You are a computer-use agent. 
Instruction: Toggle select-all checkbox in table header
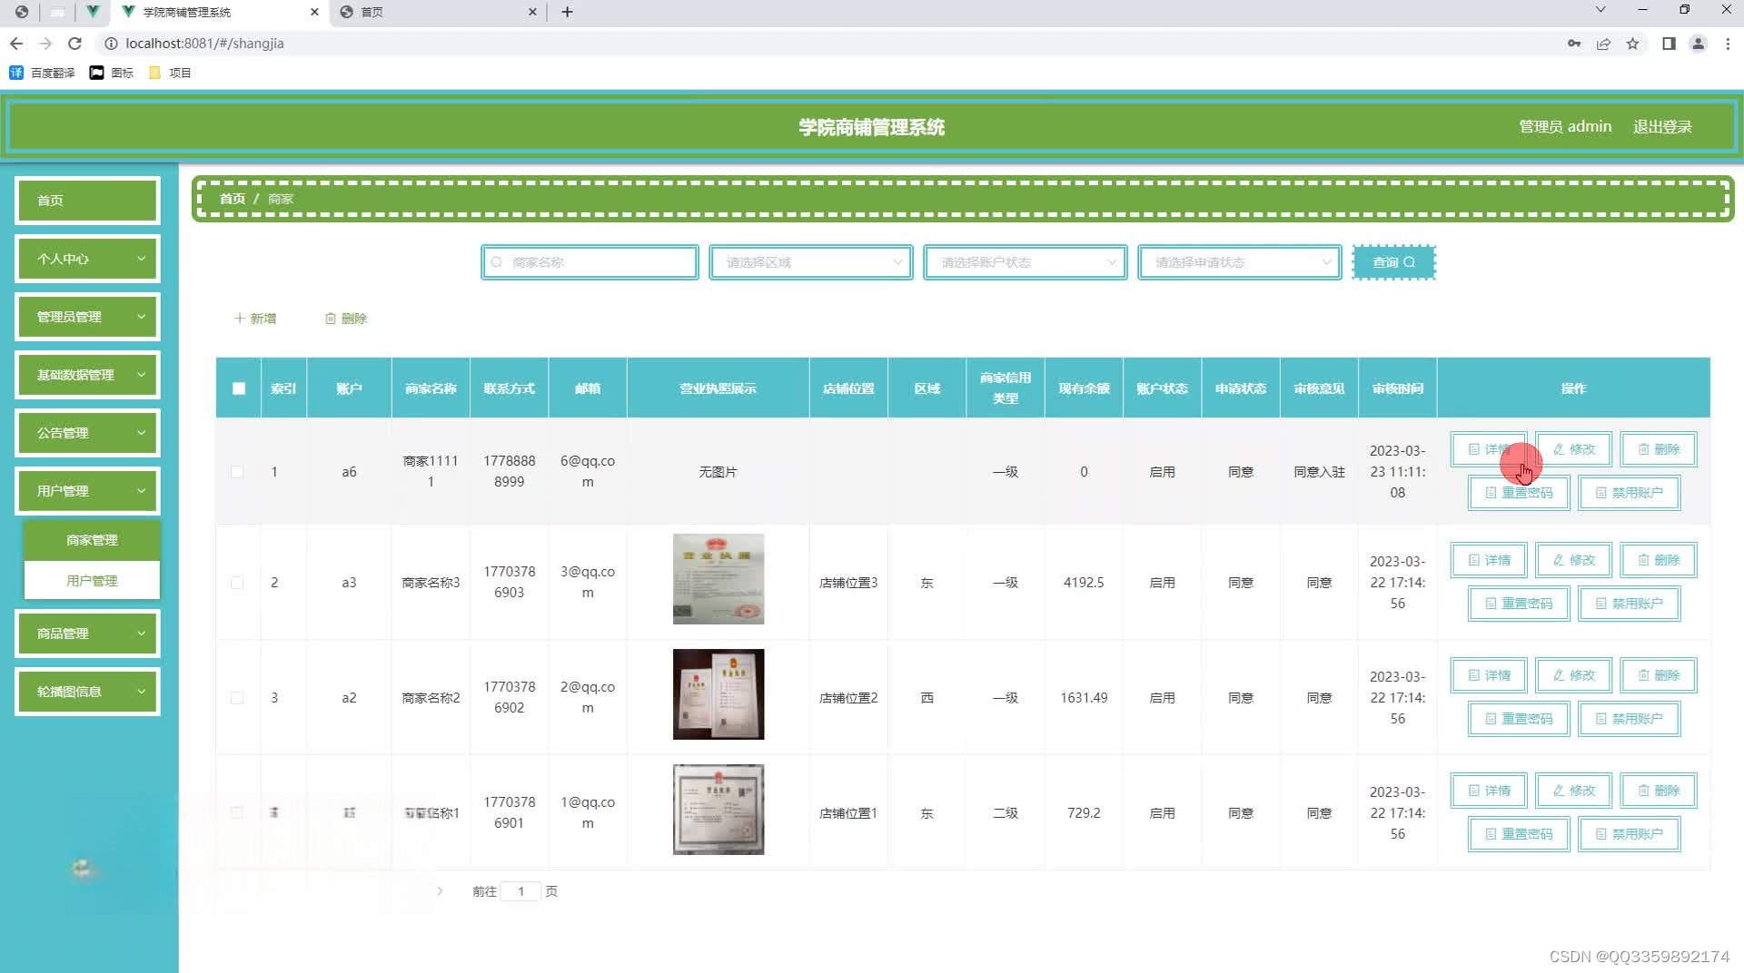tap(239, 388)
